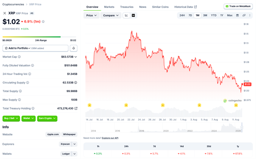This screenshot has width=256, height=159.
Task: Switch to the TradingView chart icon
Action: tap(134, 15)
